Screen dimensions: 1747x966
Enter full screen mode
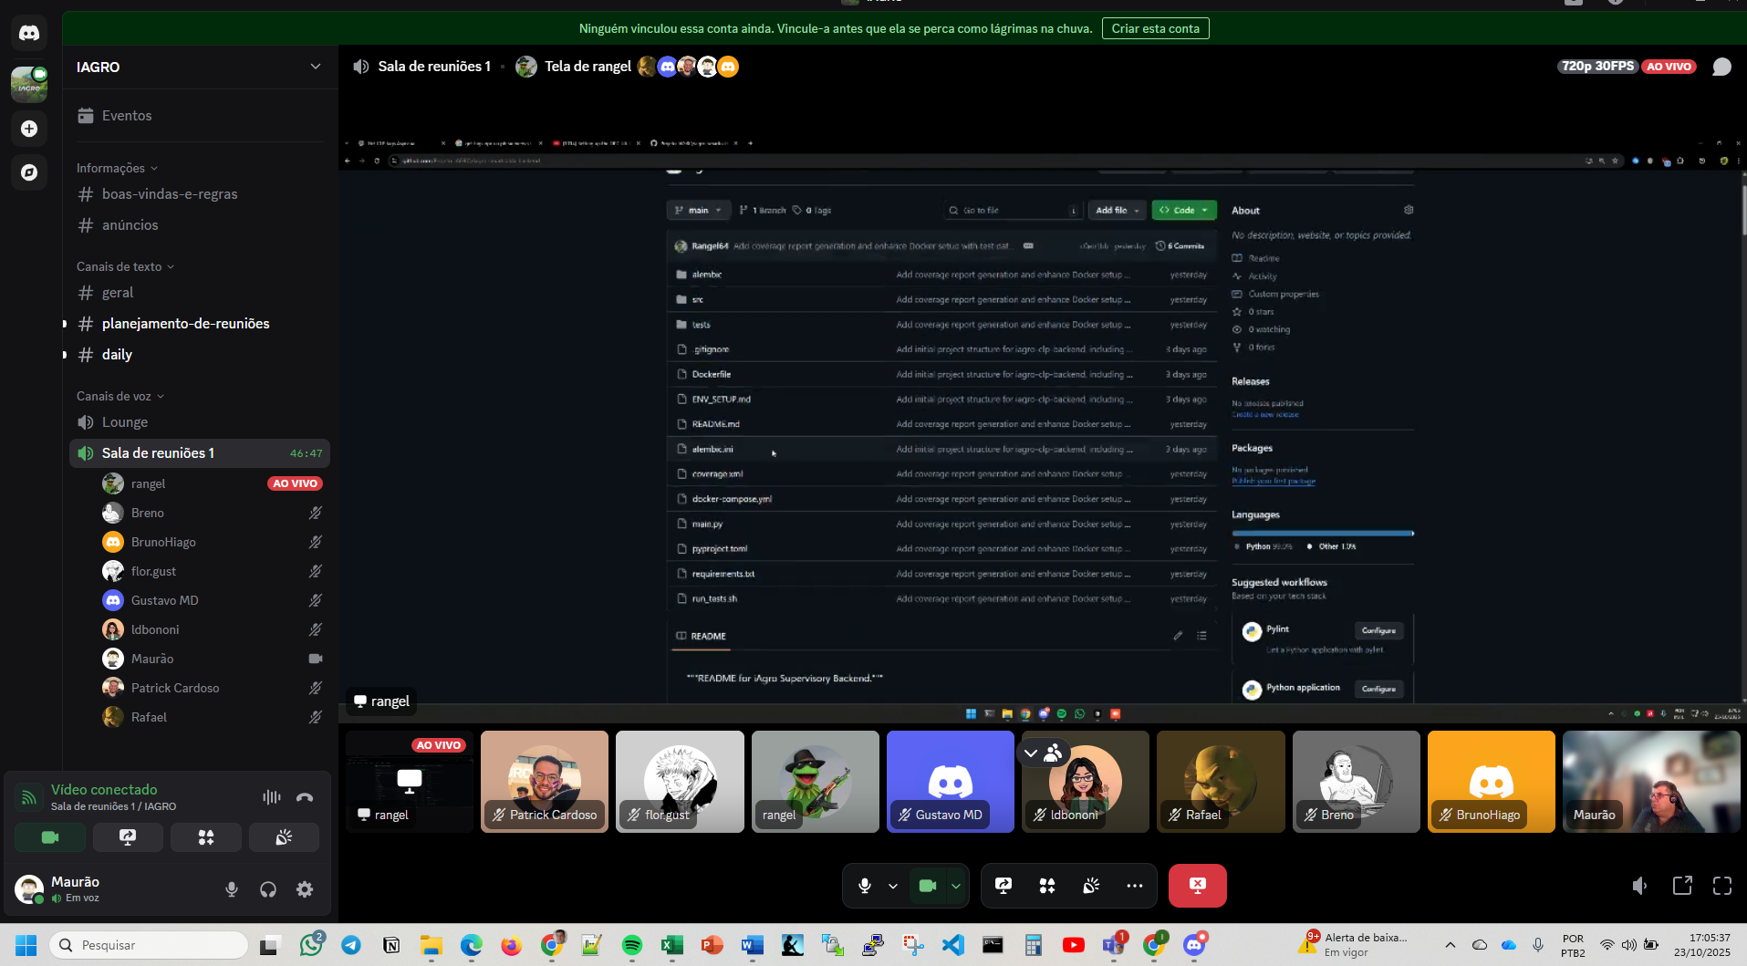point(1722,885)
